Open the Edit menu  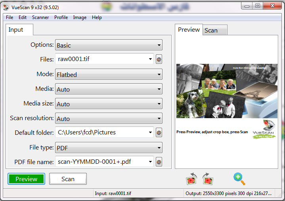[x=23, y=17]
